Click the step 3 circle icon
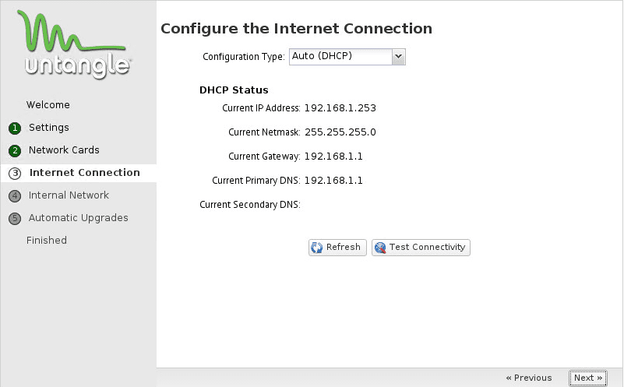Viewport: 624px width, 387px height. tap(15, 173)
